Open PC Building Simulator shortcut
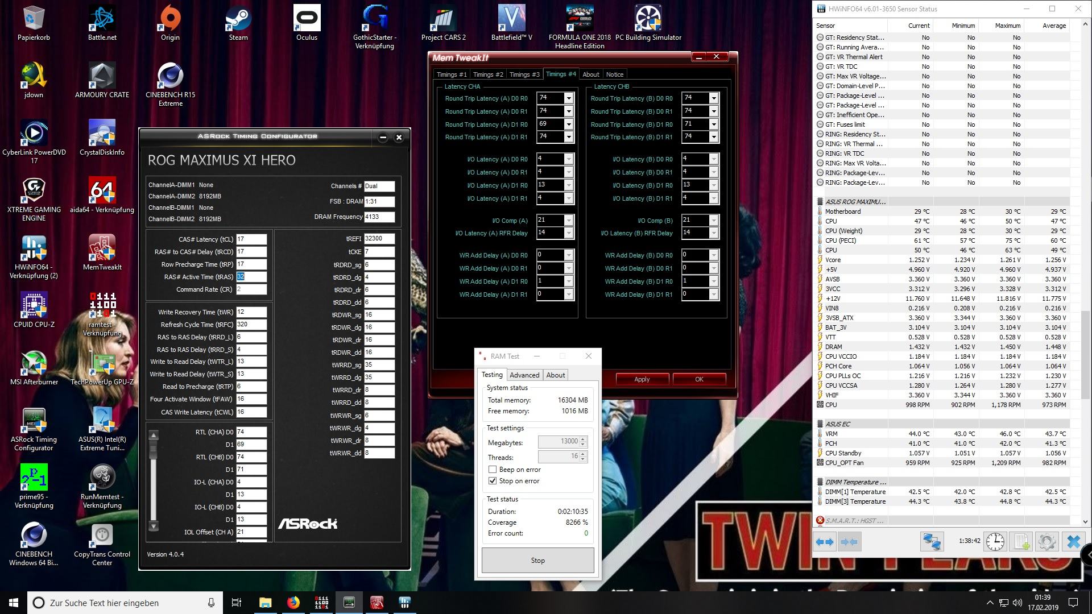1092x614 pixels. tap(648, 24)
